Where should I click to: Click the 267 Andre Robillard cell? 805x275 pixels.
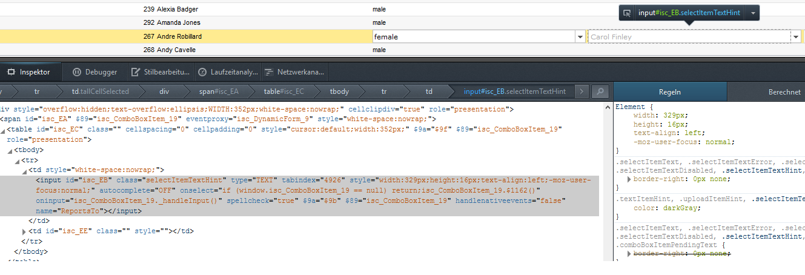pos(173,36)
